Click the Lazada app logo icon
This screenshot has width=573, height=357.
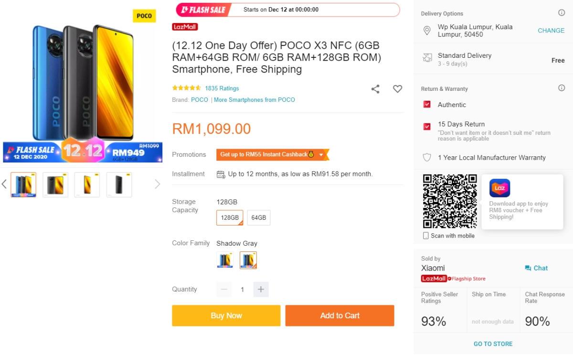(499, 188)
